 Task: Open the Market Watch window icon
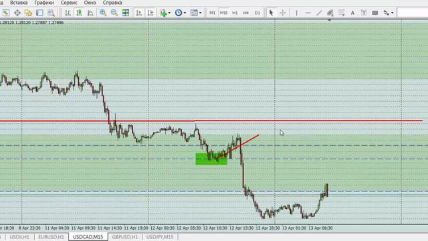[x=6, y=13]
